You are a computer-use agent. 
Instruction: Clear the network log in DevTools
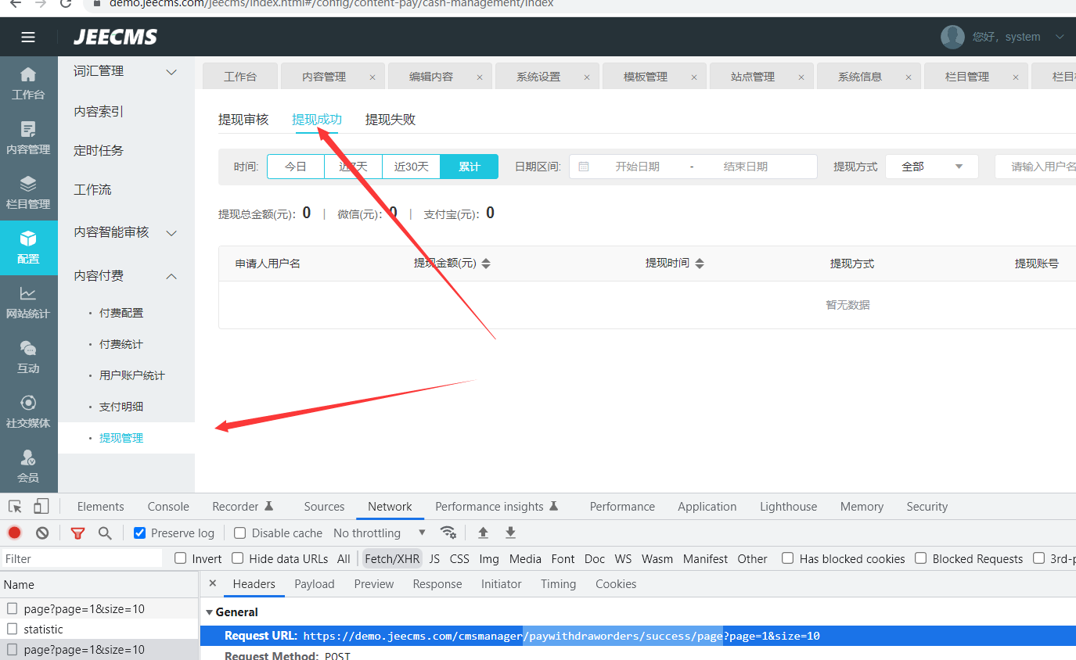tap(42, 533)
